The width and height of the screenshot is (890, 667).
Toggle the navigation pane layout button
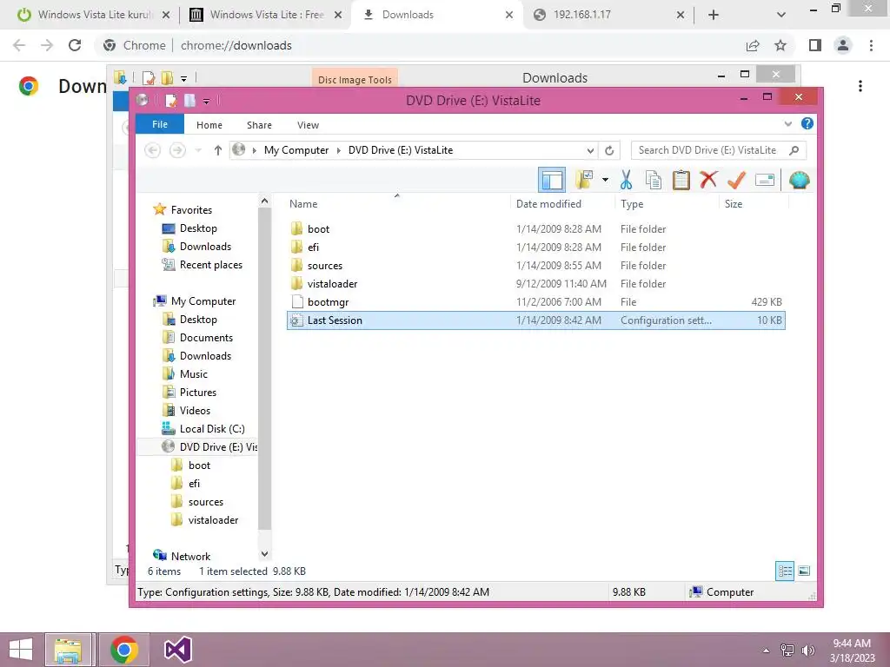pos(552,181)
